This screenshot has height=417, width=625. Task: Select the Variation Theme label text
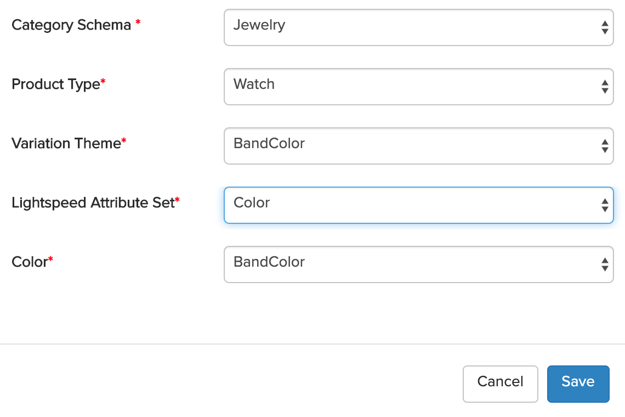click(66, 144)
